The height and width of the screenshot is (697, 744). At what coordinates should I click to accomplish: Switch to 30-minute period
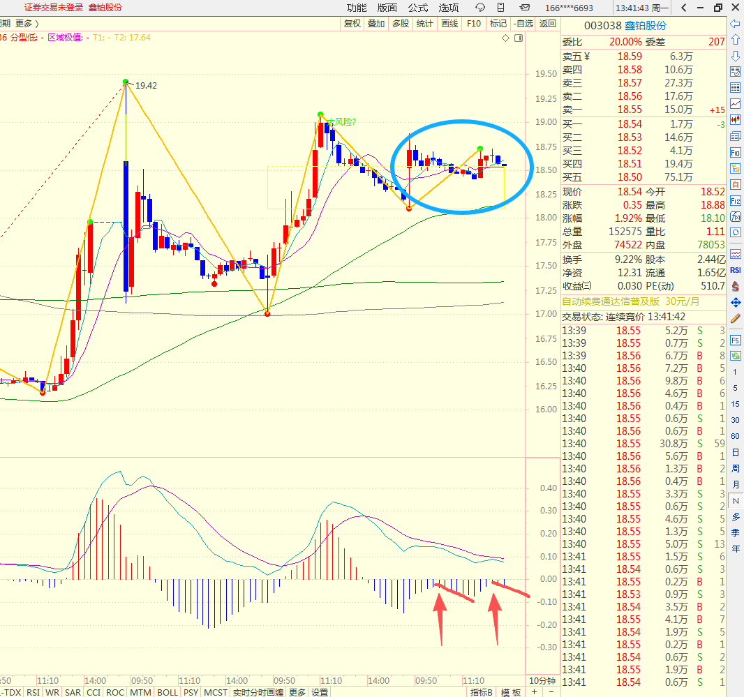(x=735, y=421)
